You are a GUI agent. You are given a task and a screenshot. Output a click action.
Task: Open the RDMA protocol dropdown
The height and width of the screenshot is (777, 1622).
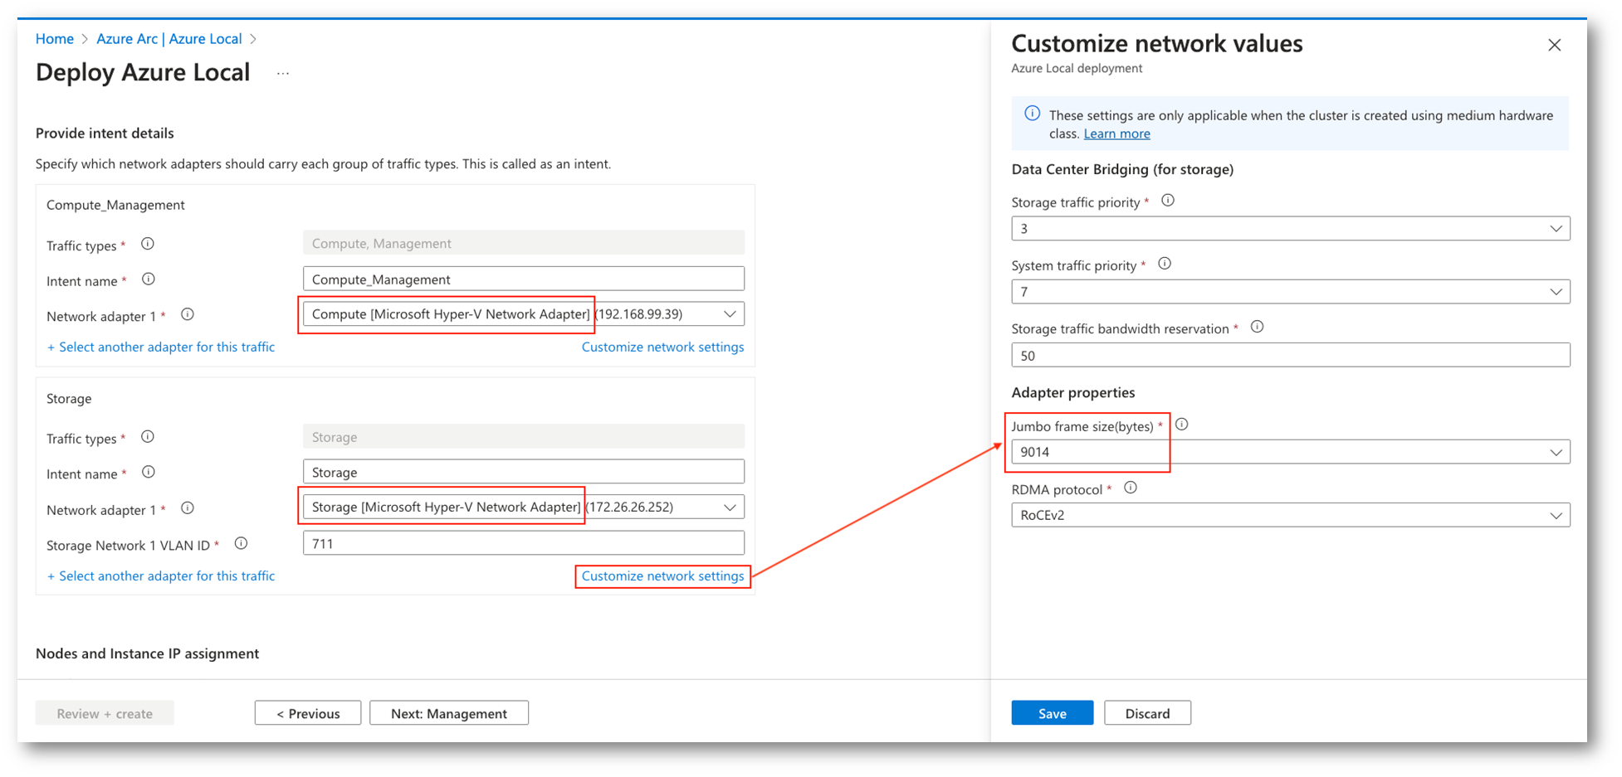click(x=1290, y=515)
